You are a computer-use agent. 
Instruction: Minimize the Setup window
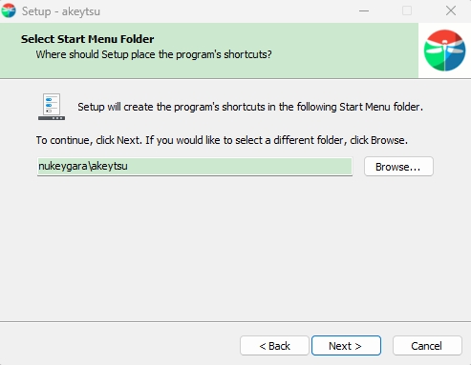[x=364, y=11]
